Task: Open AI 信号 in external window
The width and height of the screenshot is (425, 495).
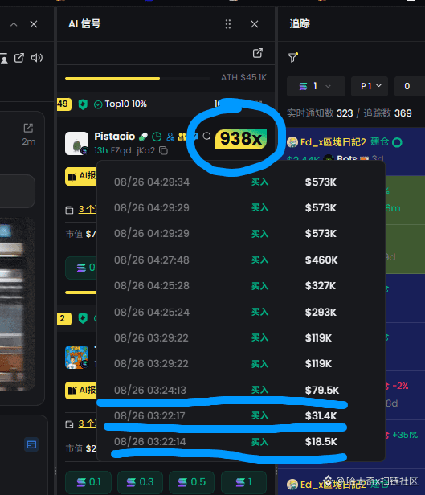Action: click(258, 53)
